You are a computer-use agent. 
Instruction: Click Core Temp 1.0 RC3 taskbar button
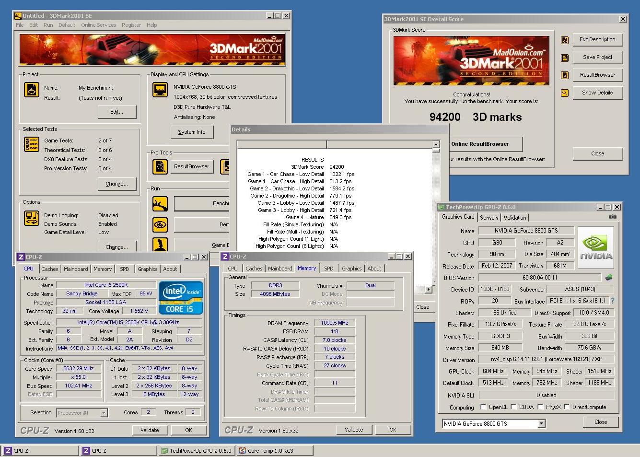[x=275, y=451]
